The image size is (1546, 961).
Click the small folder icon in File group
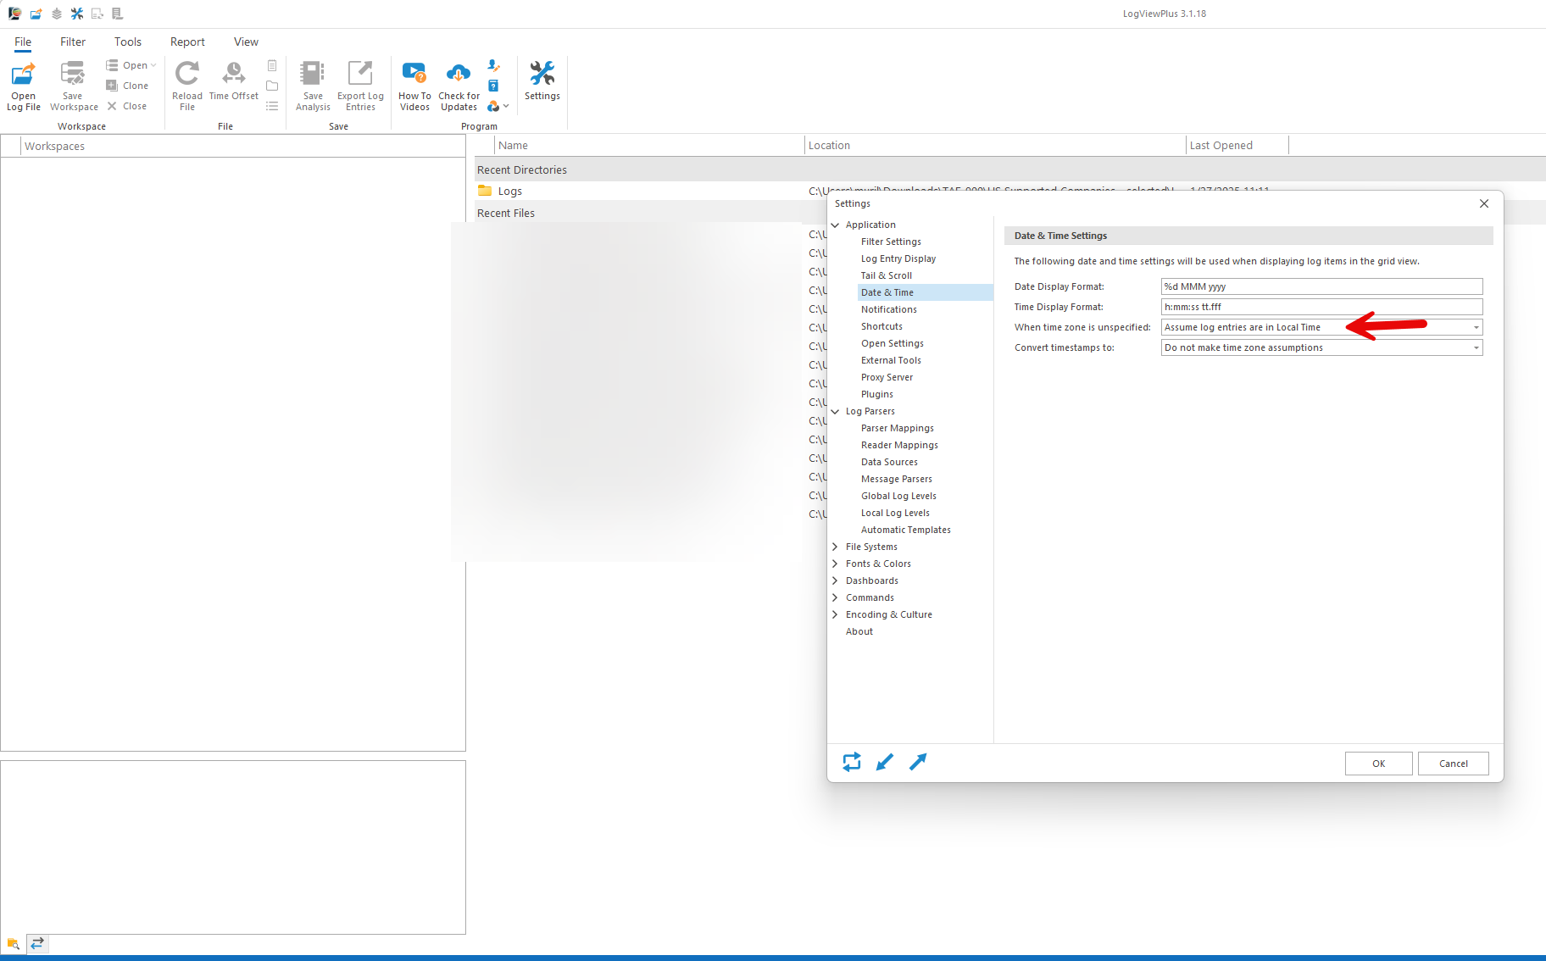(x=272, y=86)
